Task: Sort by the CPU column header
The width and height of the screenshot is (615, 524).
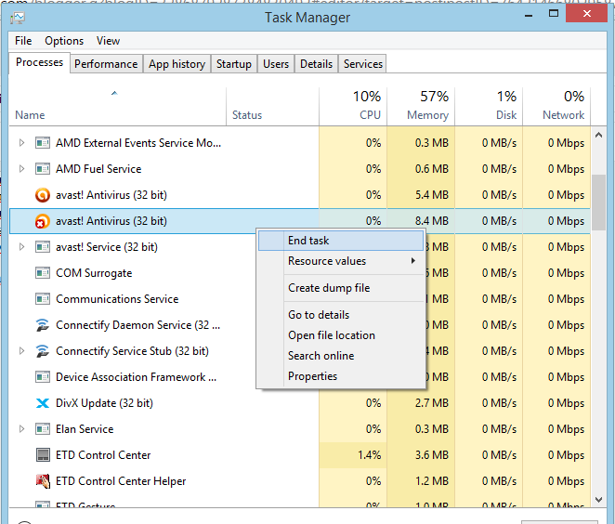Action: [x=354, y=106]
